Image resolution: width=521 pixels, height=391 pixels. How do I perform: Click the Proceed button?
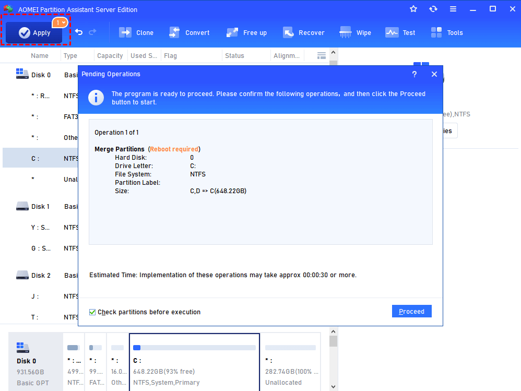(x=412, y=311)
